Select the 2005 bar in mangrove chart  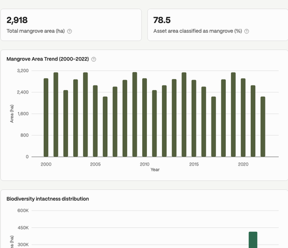(x=95, y=121)
